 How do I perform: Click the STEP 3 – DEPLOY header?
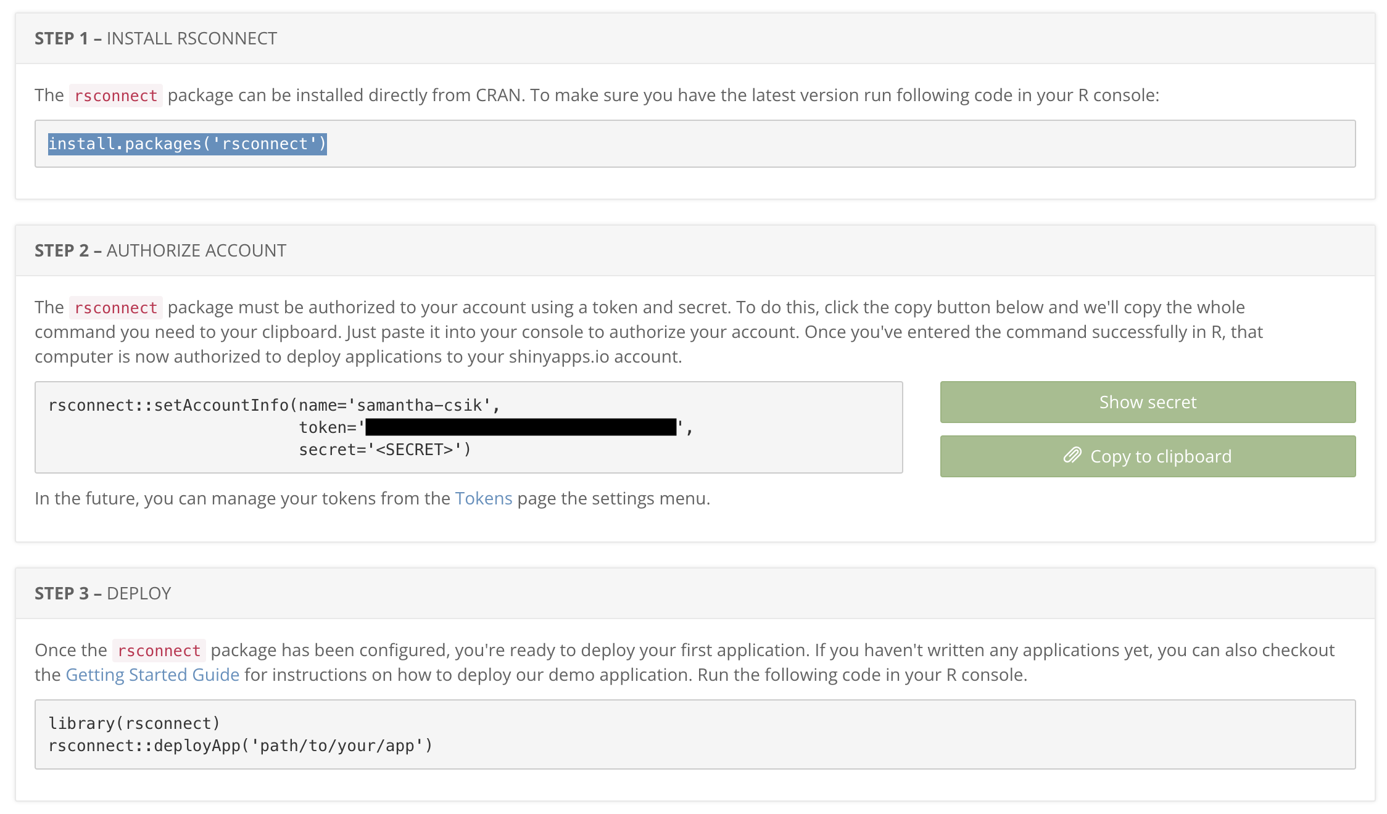(x=102, y=593)
